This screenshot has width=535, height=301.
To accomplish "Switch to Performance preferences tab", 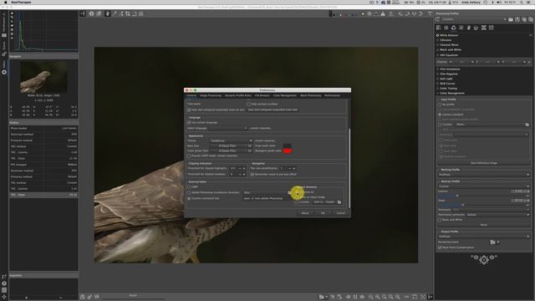I will (332, 95).
